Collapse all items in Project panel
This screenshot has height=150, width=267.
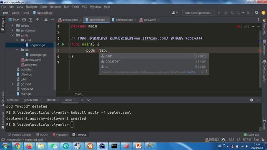coord(37,20)
